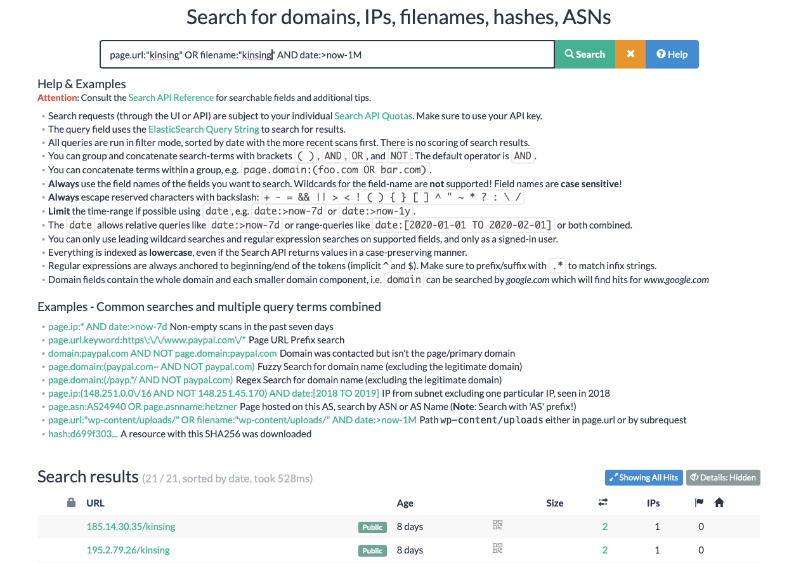
Task: Clear the query with the orange X button
Action: point(630,55)
